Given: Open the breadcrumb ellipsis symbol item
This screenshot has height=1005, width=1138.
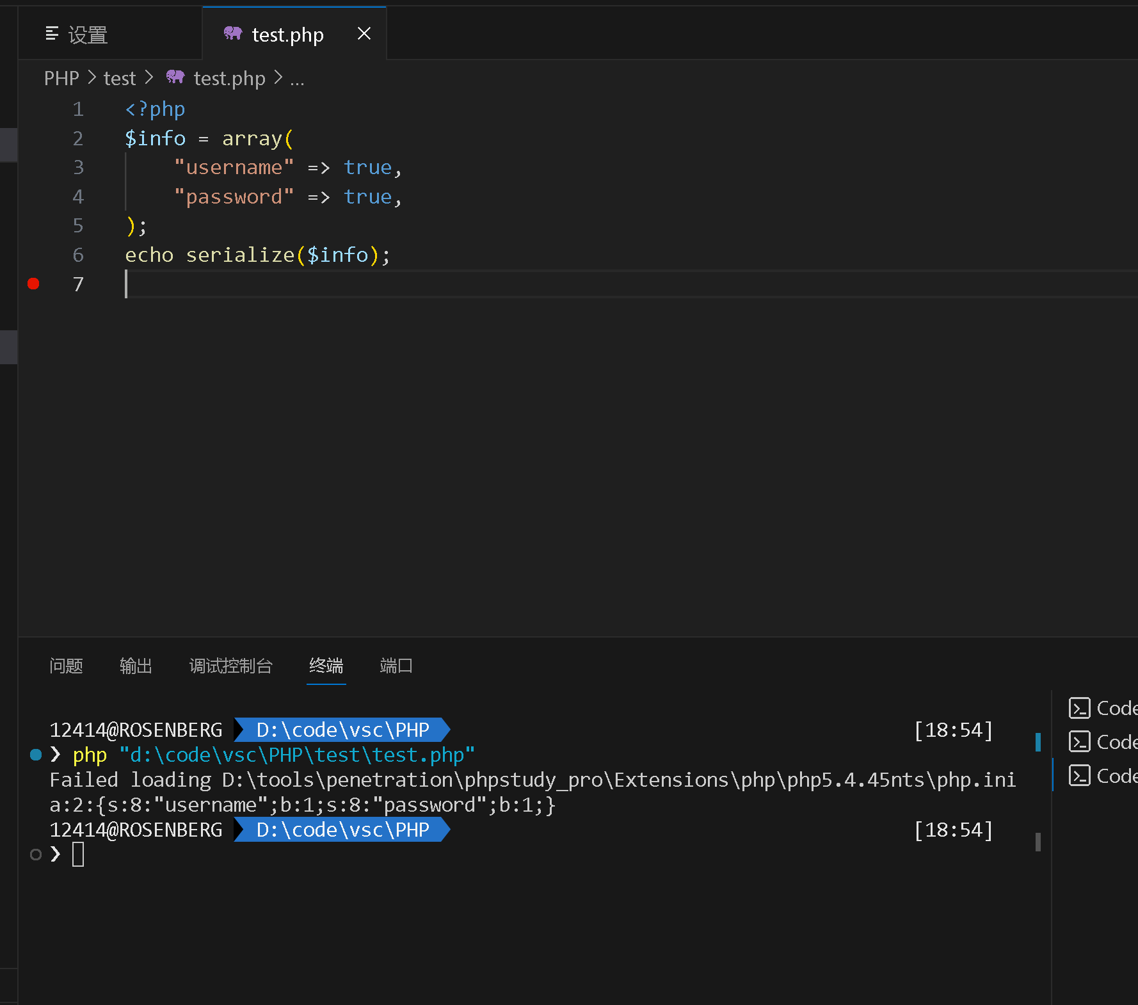Looking at the screenshot, I should tap(297, 79).
